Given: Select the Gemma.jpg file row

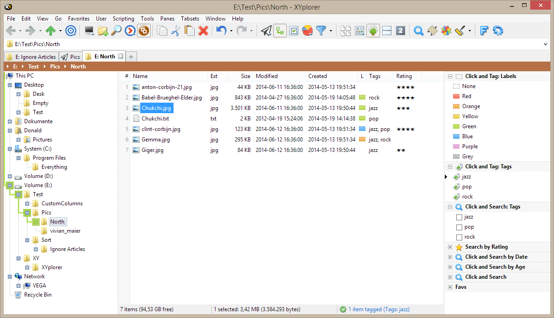Looking at the screenshot, I should click(281, 140).
